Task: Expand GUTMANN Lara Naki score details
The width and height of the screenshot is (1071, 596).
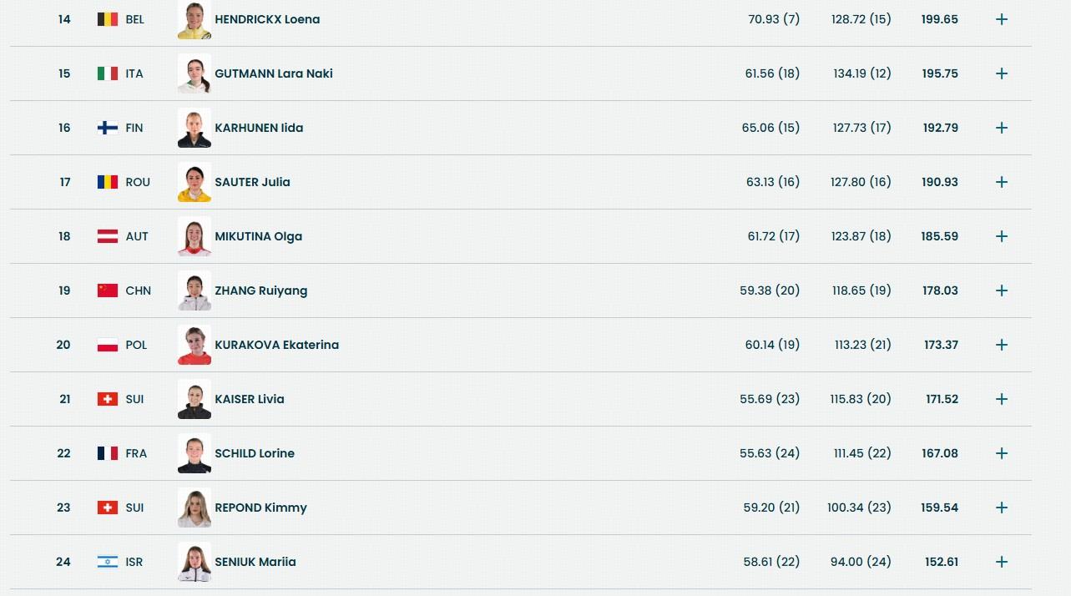Action: tap(1002, 73)
